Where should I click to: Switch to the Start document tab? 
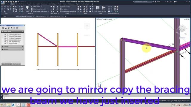5,16
